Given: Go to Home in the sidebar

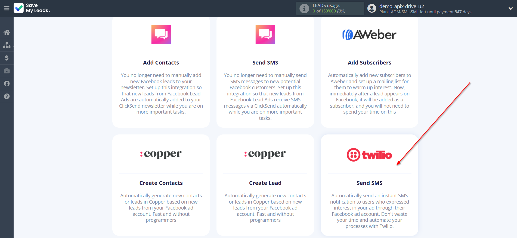Looking at the screenshot, I should point(7,33).
